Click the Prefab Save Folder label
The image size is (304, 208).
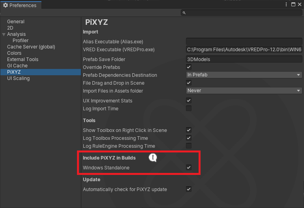pyautogui.click(x=104, y=59)
